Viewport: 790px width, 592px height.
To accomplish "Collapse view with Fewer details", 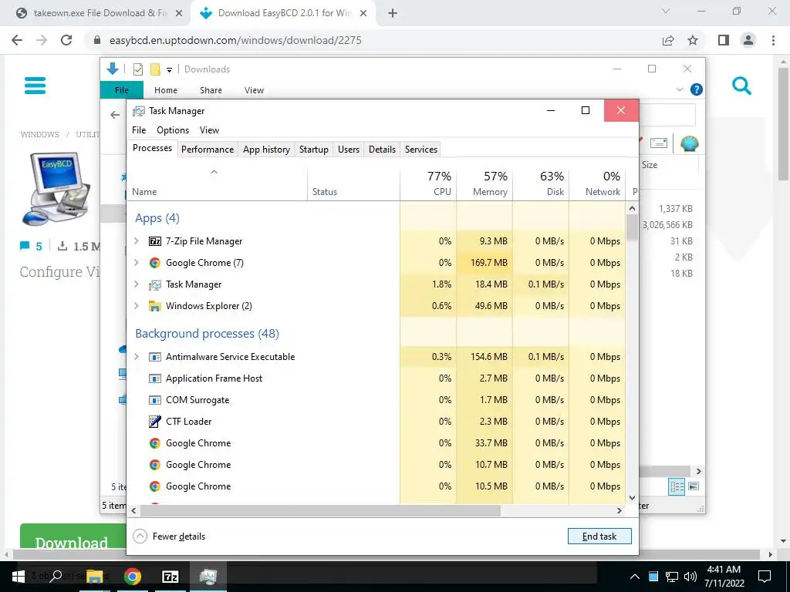I will pyautogui.click(x=169, y=536).
